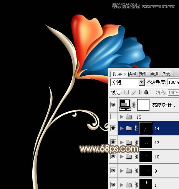The width and height of the screenshot is (179, 189).
Task: Click folder icon of group 15
Action: point(129,117)
